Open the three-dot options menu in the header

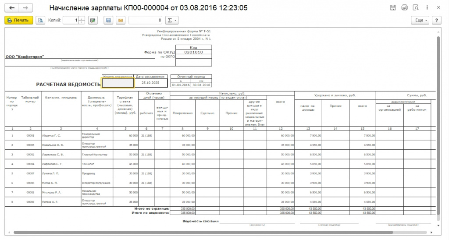(427, 8)
